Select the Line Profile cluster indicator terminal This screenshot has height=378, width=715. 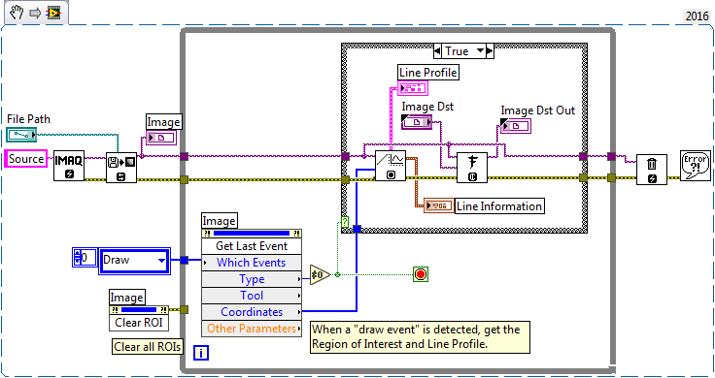(413, 88)
